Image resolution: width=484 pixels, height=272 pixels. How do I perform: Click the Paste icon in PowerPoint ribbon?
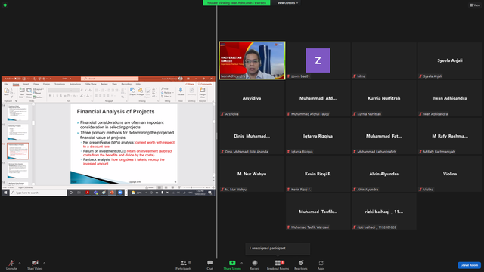(6, 91)
